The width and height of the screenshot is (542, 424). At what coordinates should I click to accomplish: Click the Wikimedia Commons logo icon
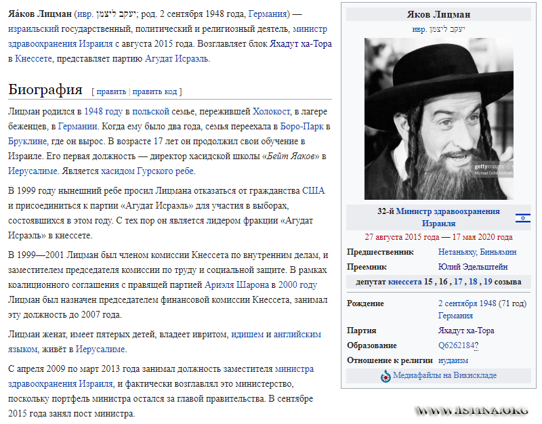[385, 376]
